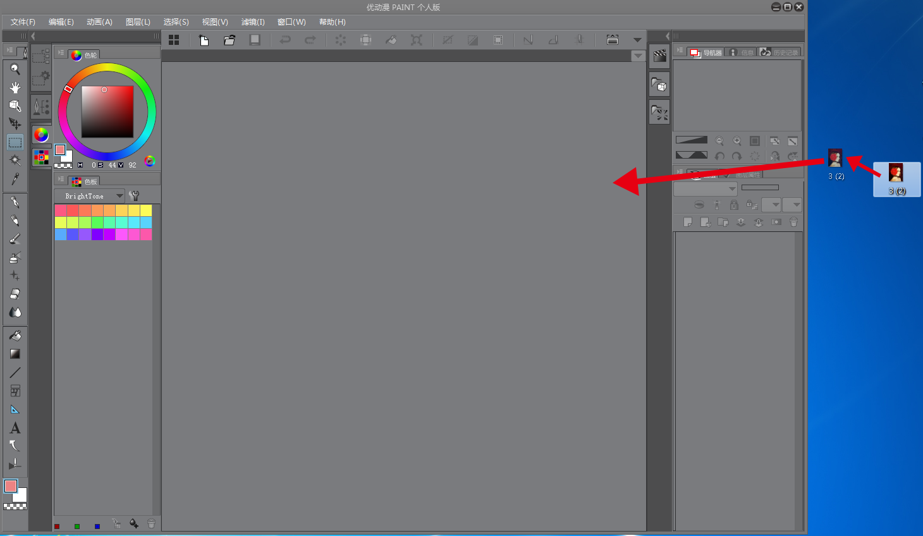The width and height of the screenshot is (923, 536).
Task: Toggle the color palette quick-access panel button
Action: click(41, 157)
